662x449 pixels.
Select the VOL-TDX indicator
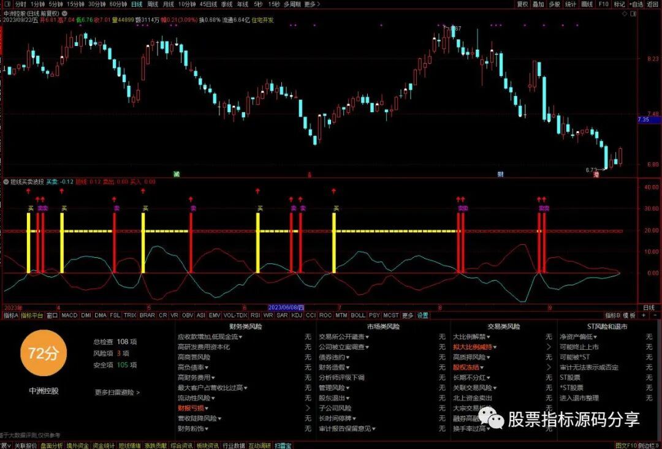click(x=235, y=315)
